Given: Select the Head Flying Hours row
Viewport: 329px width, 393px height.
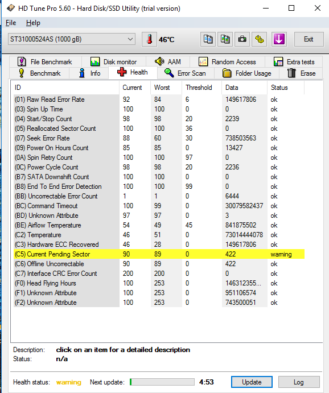Looking at the screenshot, I should (159, 283).
